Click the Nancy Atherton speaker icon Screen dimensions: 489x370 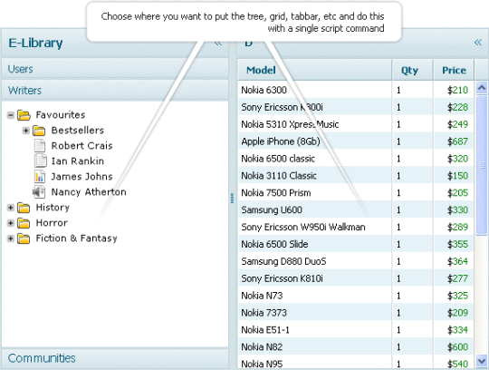[39, 192]
